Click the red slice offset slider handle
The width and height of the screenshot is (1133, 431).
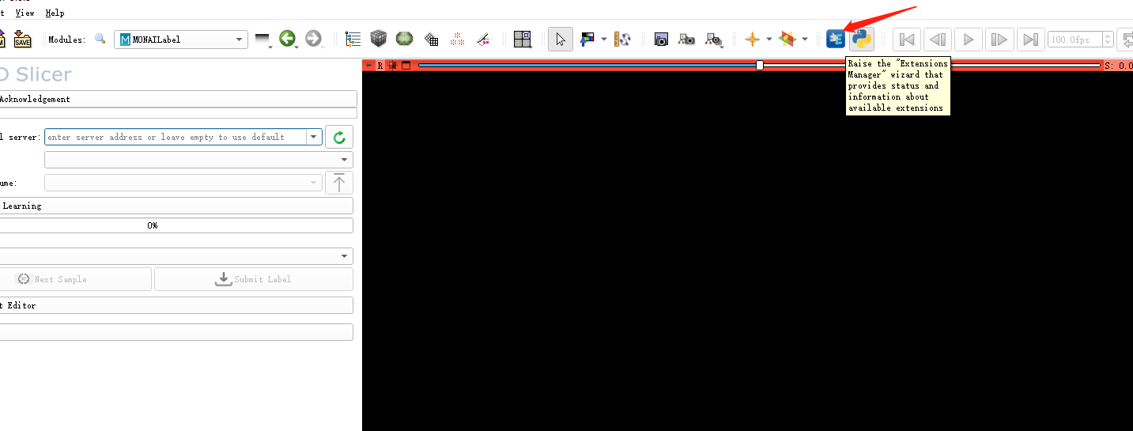tap(760, 66)
